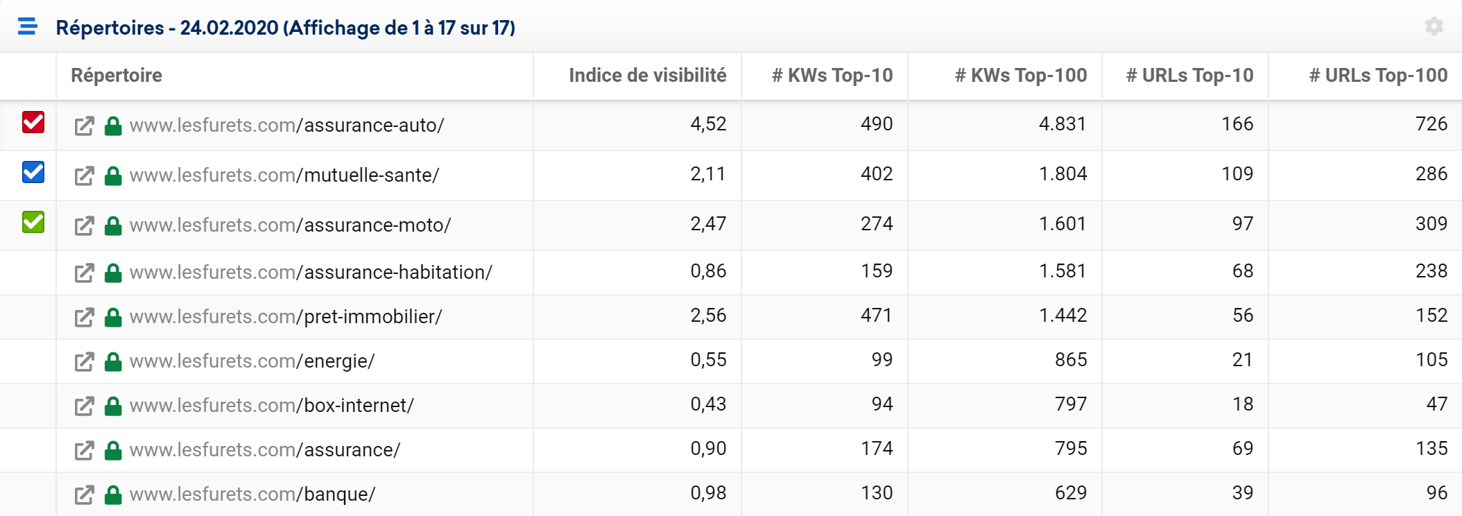The image size is (1462, 516).
Task: Open the www.lesfurets.com/assurance/ directory link
Action: click(265, 450)
